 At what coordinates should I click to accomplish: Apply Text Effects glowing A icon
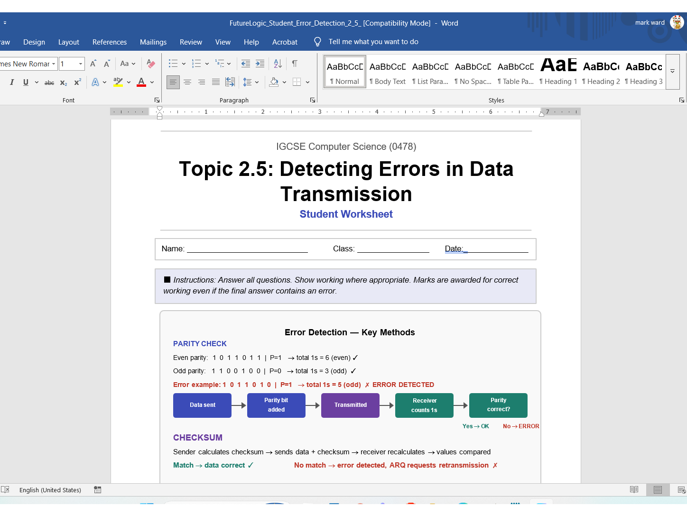pos(95,82)
